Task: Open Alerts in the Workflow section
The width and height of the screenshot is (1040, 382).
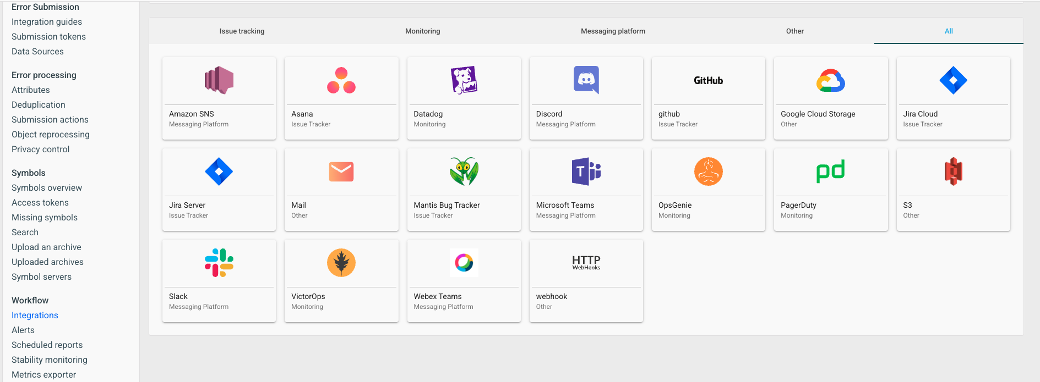Action: tap(23, 330)
